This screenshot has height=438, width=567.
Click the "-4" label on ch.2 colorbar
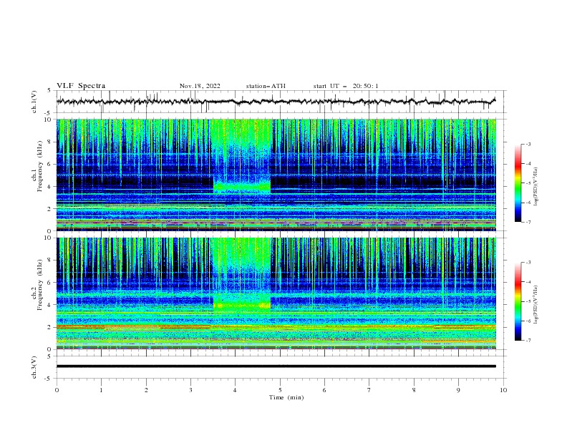point(528,282)
